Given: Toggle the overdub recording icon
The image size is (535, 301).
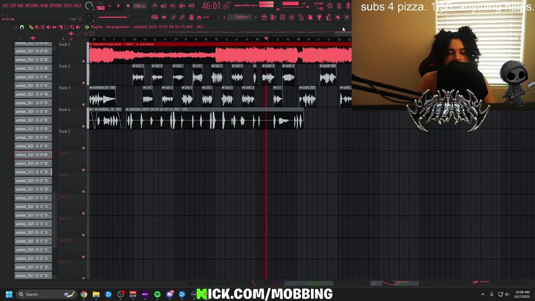Looking at the screenshot, I should point(182,6).
